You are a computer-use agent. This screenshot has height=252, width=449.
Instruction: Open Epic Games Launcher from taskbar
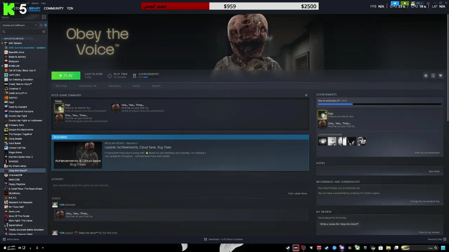[x=365, y=248]
